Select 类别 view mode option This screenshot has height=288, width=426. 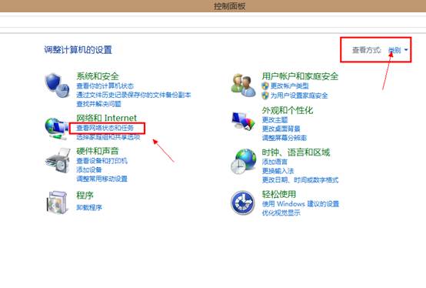coord(394,50)
